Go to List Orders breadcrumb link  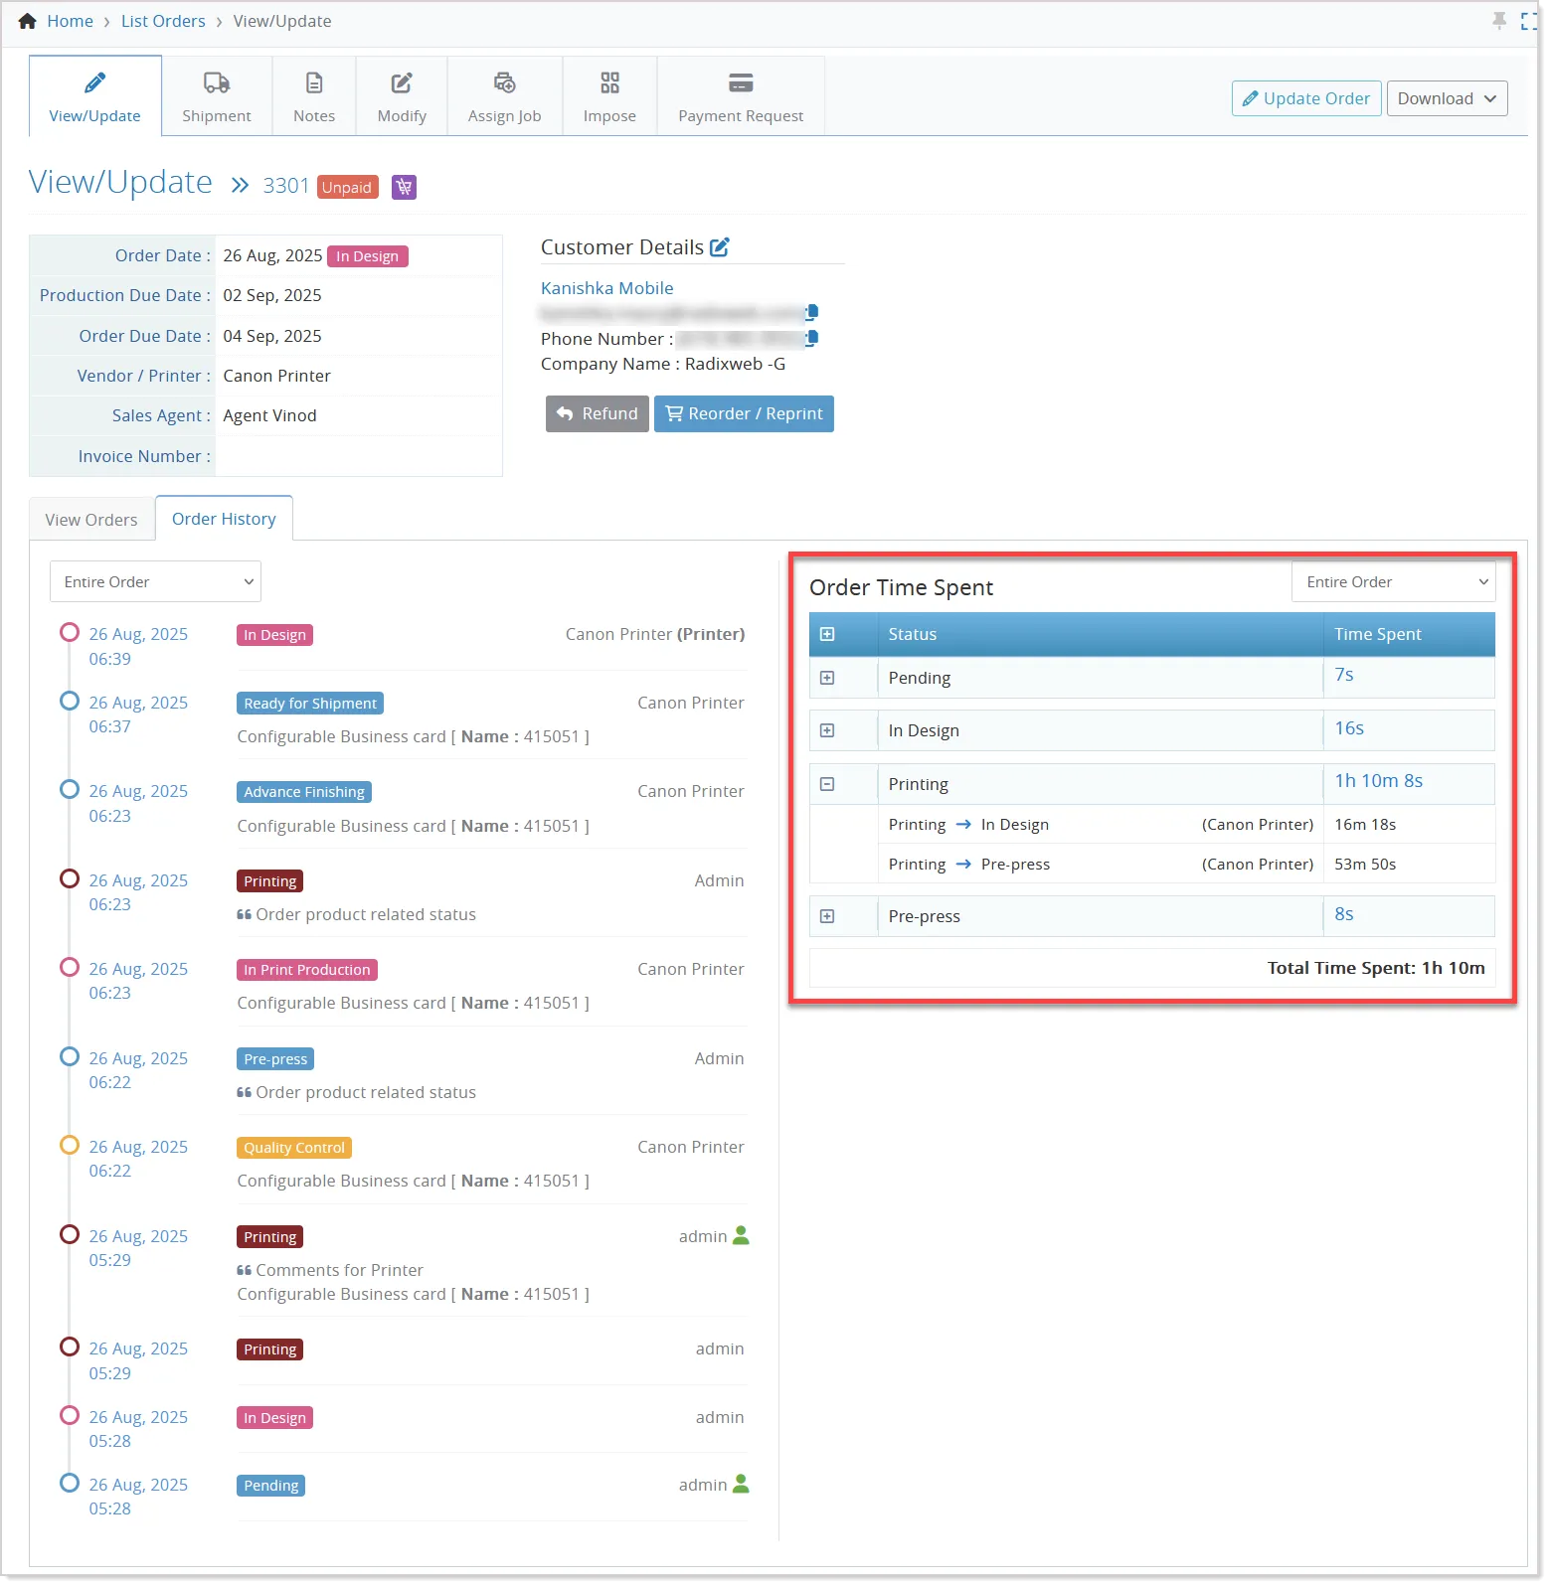163,21
